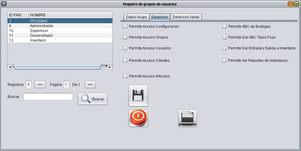This screenshot has width=301, height=151.
Task: Click the scrollbar right arrow
Action: (110, 67)
